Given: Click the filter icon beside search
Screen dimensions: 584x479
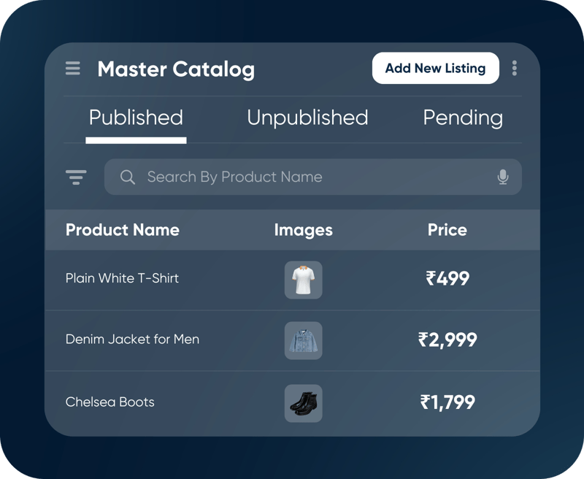Looking at the screenshot, I should [76, 177].
